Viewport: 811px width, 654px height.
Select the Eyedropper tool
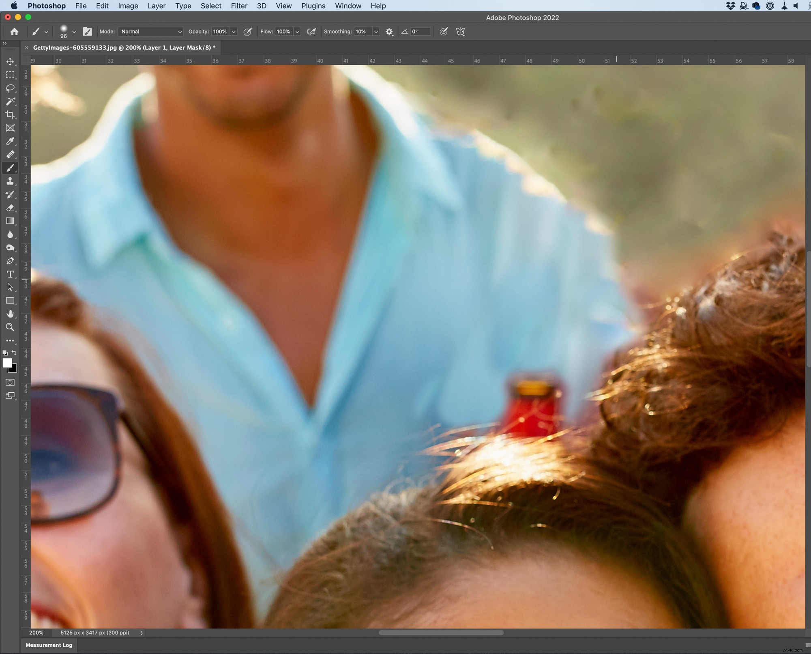(11, 141)
